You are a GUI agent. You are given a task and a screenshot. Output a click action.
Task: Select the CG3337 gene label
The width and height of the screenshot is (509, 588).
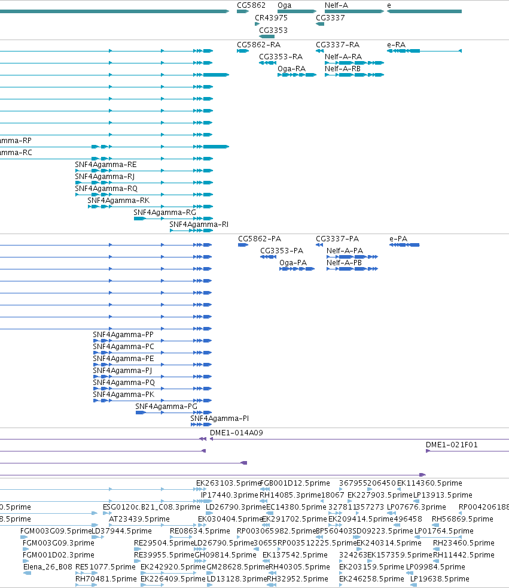(x=330, y=17)
